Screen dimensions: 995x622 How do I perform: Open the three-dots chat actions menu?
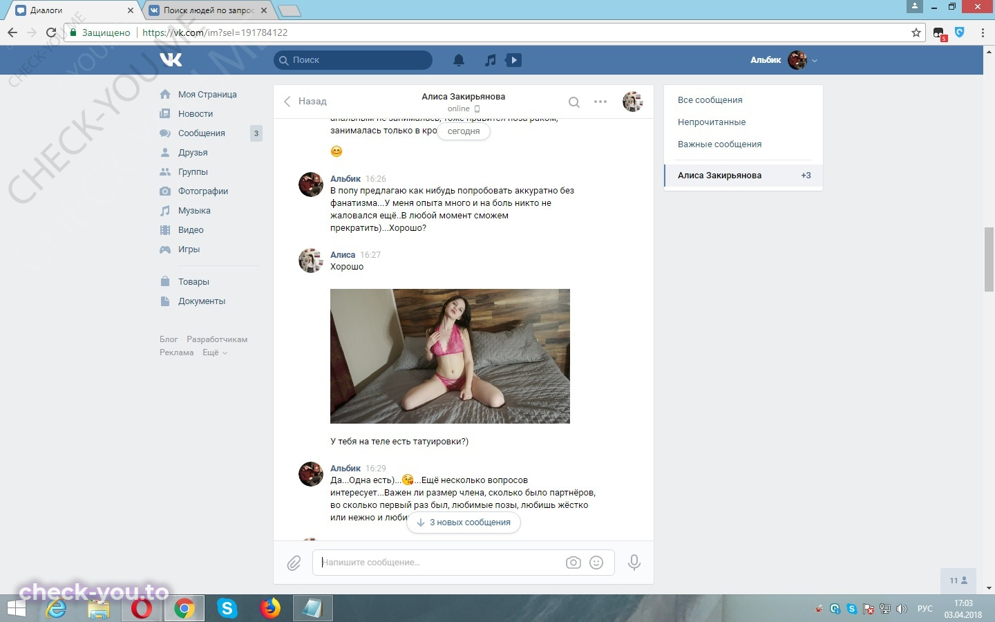click(x=600, y=102)
